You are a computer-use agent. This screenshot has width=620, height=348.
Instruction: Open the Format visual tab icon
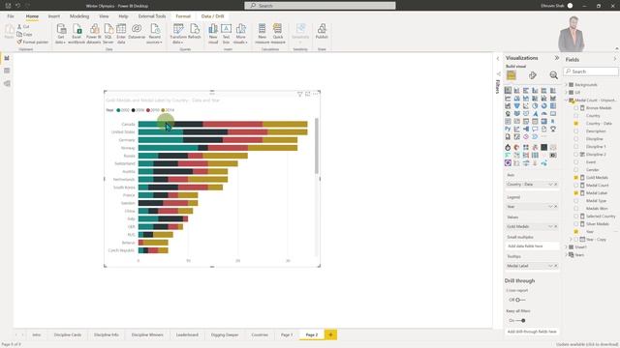pyautogui.click(x=533, y=75)
